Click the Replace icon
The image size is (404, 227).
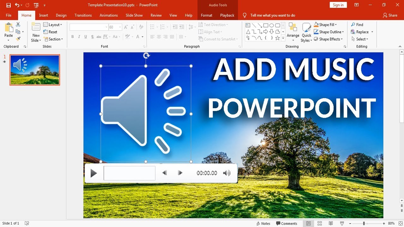pos(353,32)
